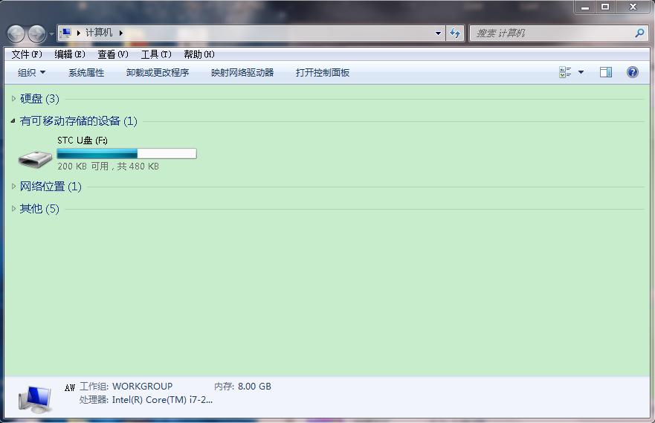Screen dimensions: 655x423
Task: Open the 帮助(H) menu
Action: point(199,54)
